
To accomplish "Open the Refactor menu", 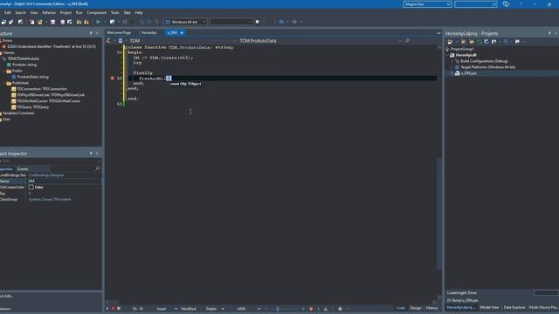I will [49, 12].
